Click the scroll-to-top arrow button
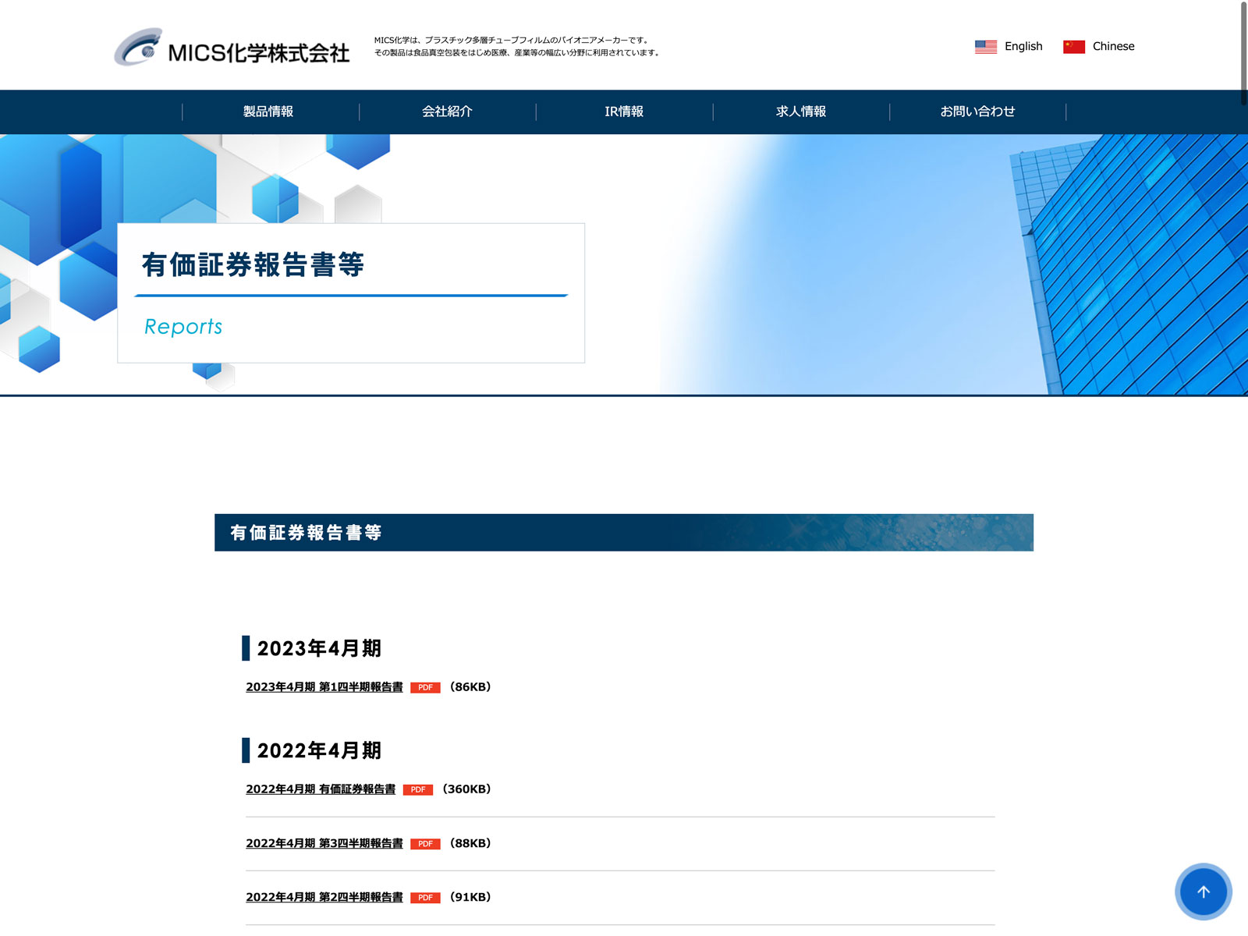The width and height of the screenshot is (1248, 936). [x=1203, y=892]
